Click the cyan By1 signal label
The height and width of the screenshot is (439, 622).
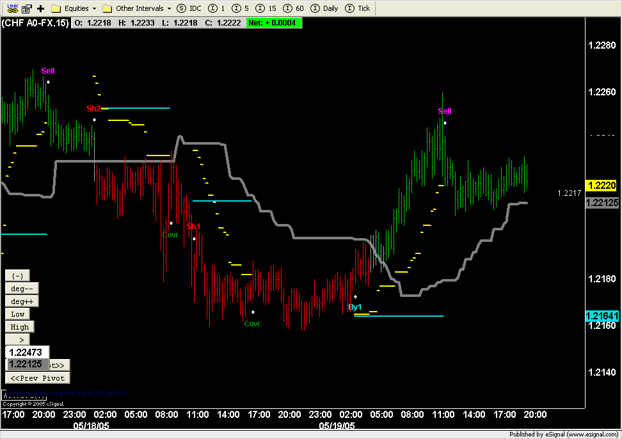point(355,307)
